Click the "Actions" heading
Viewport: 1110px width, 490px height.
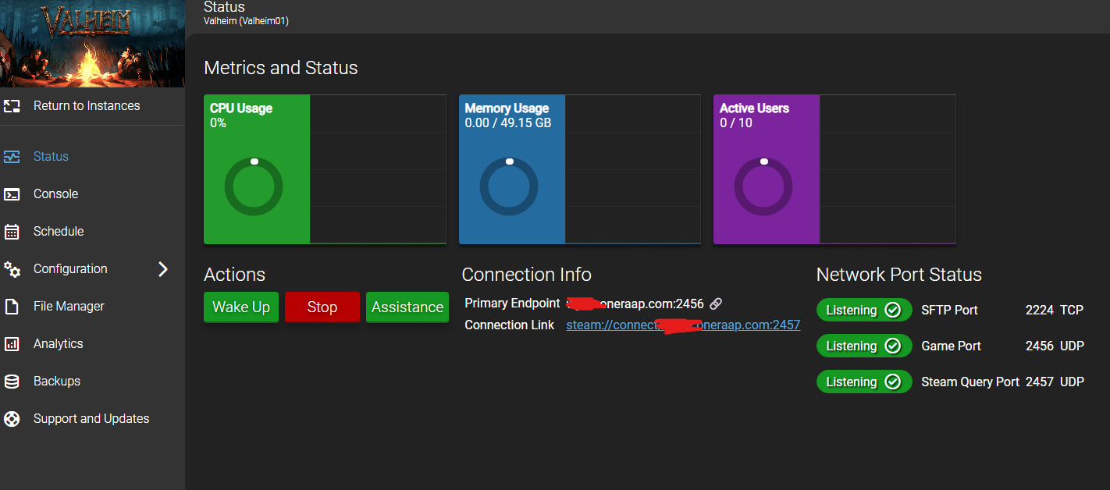[x=235, y=275]
